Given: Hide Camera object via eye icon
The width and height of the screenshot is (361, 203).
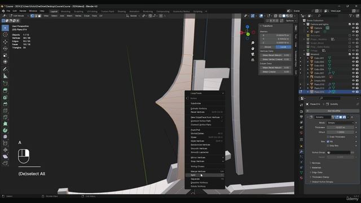Looking at the screenshot, I should (x=353, y=28).
